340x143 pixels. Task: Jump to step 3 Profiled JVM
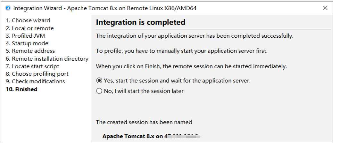pos(25,36)
